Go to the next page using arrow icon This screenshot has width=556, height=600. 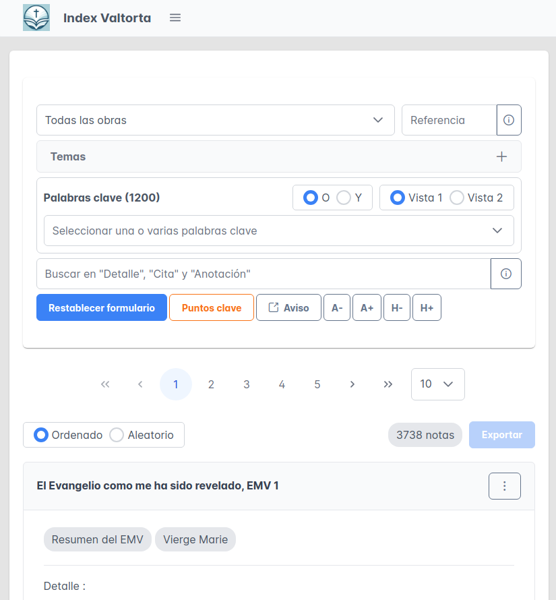352,384
